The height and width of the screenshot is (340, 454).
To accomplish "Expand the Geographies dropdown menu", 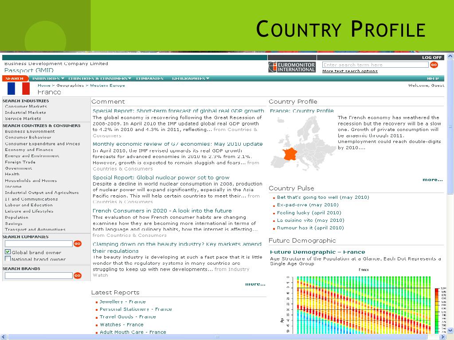I will coord(191,78).
